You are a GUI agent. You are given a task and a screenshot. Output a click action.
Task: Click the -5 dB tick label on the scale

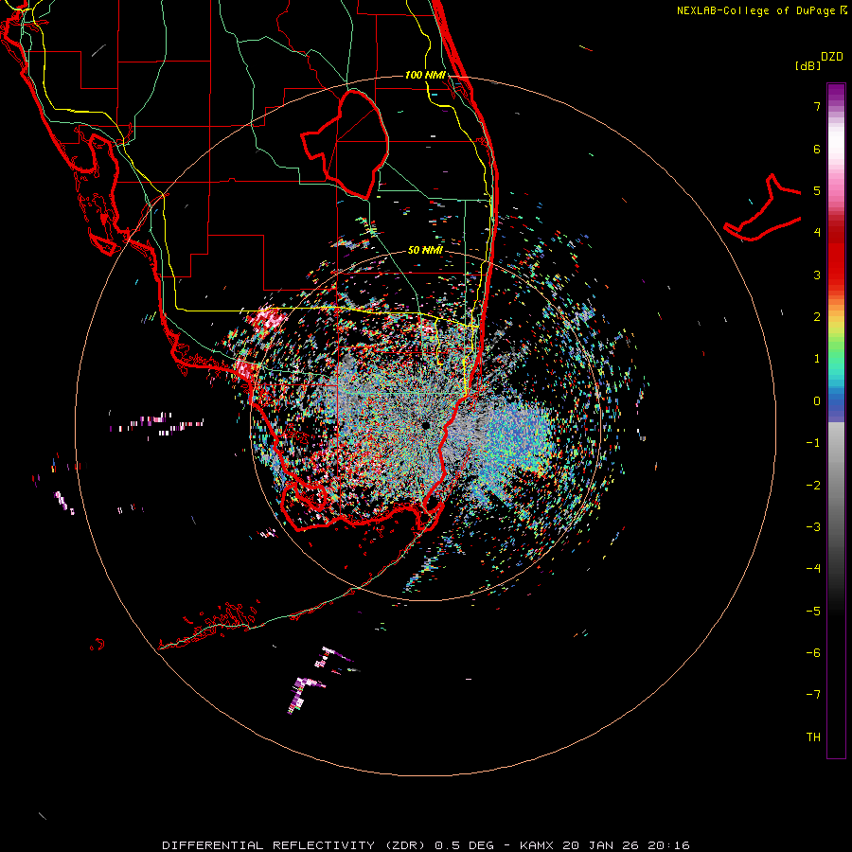(x=813, y=611)
